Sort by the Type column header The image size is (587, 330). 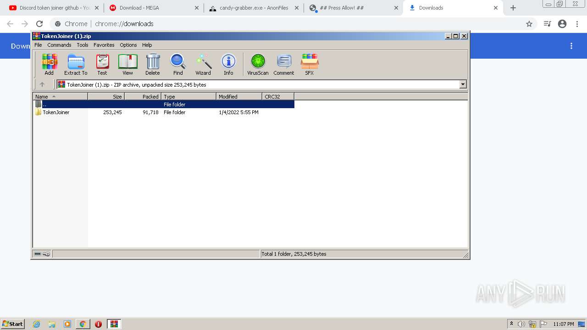[188, 96]
